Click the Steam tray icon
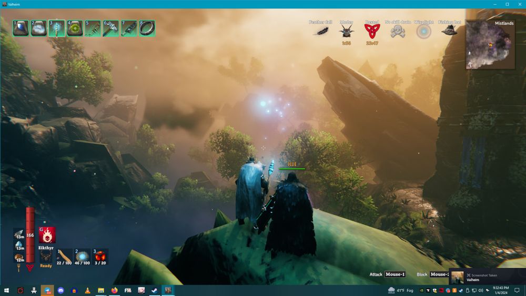The width and height of the screenshot is (526, 296). (461, 290)
